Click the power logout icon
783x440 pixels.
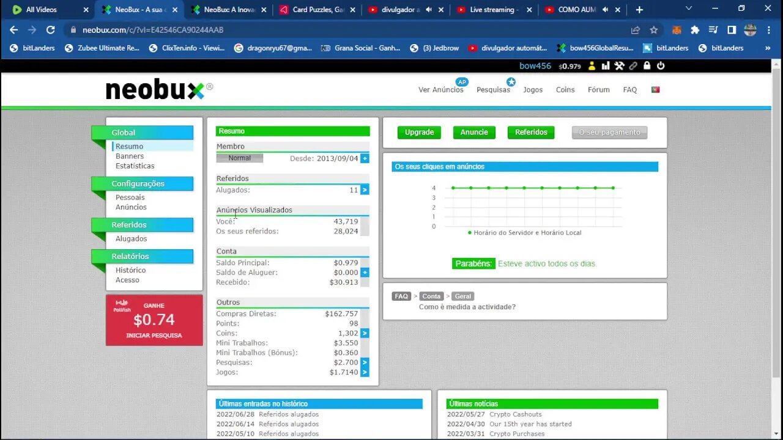click(x=661, y=66)
